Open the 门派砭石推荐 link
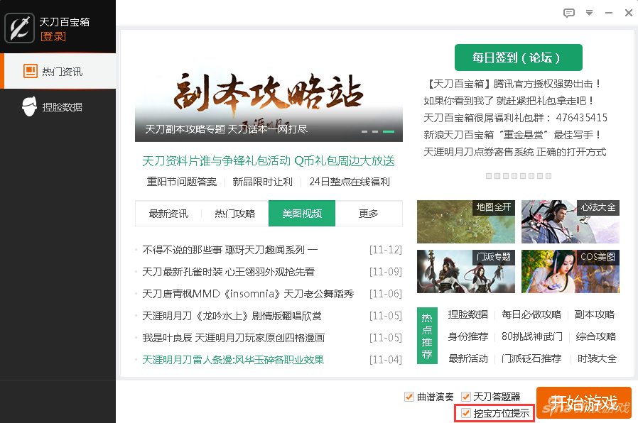 click(x=531, y=358)
